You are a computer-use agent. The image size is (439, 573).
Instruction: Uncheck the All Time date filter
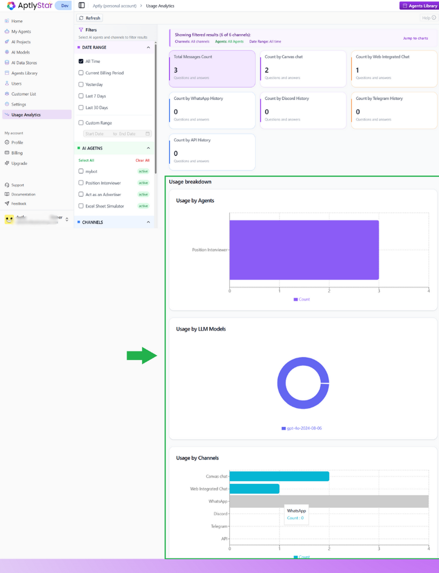tap(80, 61)
